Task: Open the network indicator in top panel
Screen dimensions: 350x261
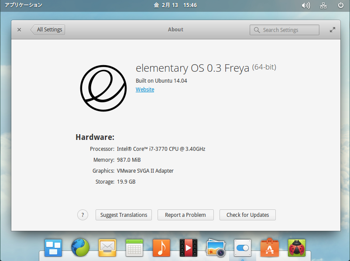Action: tap(323, 5)
